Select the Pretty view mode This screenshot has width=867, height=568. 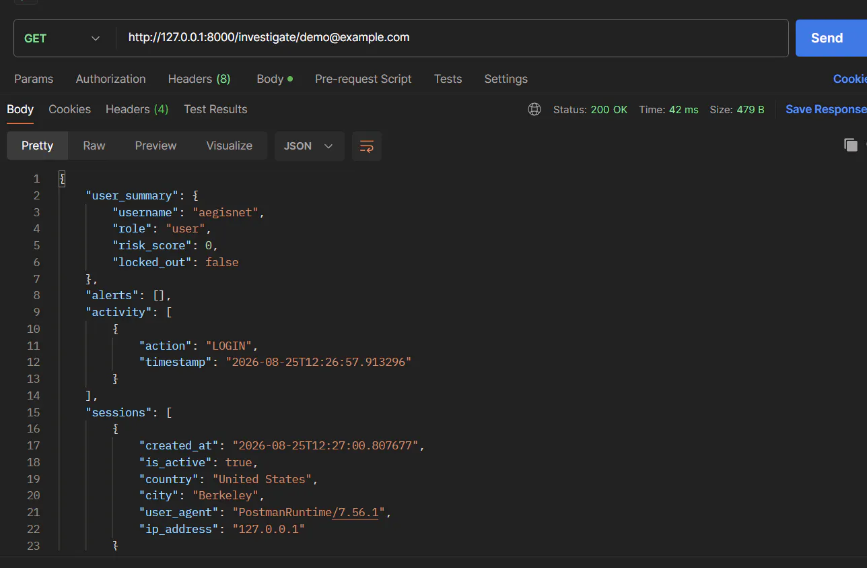pyautogui.click(x=38, y=146)
